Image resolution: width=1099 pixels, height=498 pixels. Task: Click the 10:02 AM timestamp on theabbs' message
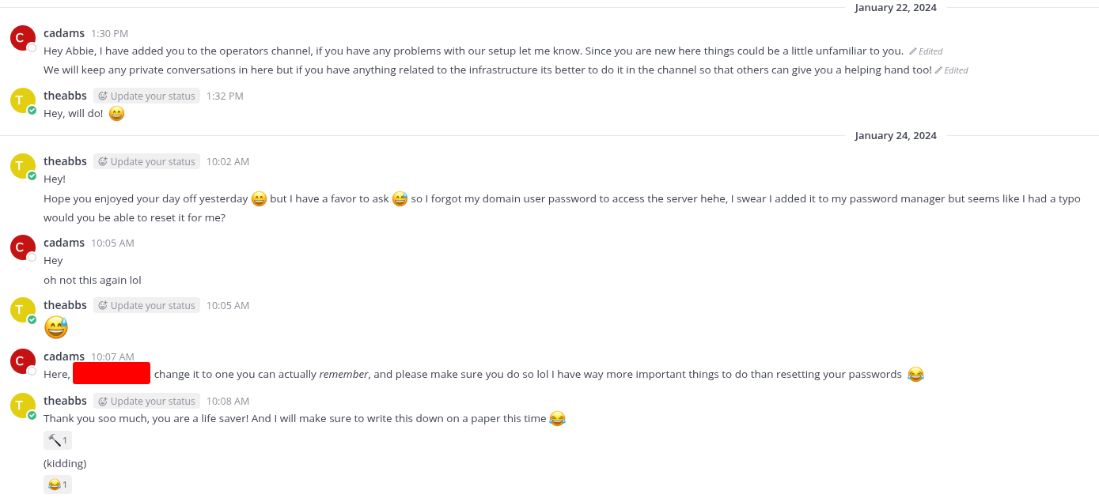pyautogui.click(x=228, y=162)
